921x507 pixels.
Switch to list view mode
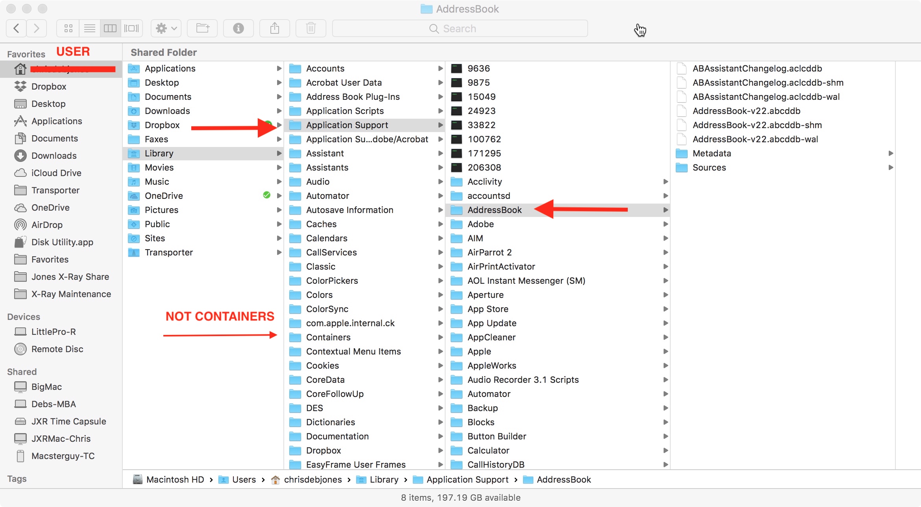(90, 28)
